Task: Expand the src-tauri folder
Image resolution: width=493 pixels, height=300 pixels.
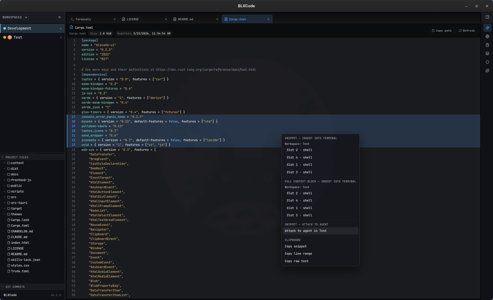Action: pos(32,203)
